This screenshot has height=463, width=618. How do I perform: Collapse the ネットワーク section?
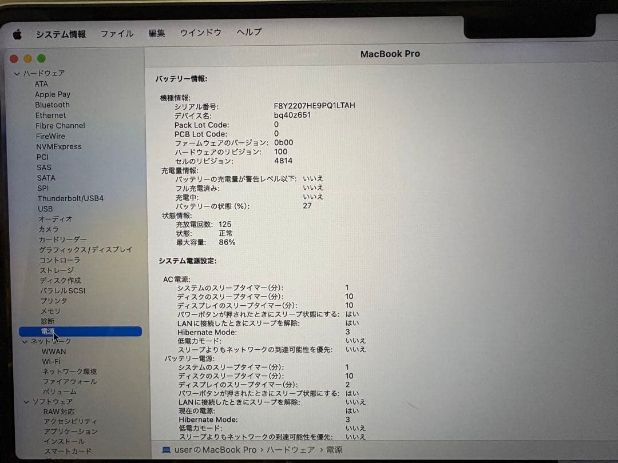click(x=25, y=341)
